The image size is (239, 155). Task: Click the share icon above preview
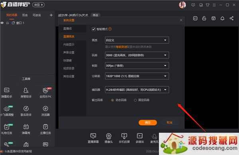(231, 18)
